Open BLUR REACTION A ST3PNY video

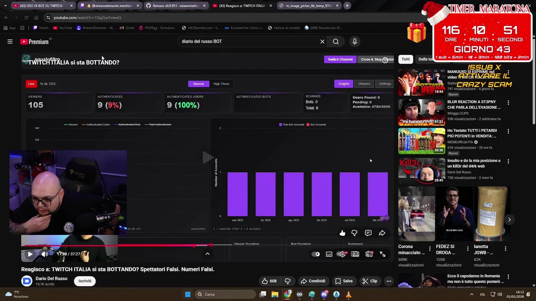422,112
